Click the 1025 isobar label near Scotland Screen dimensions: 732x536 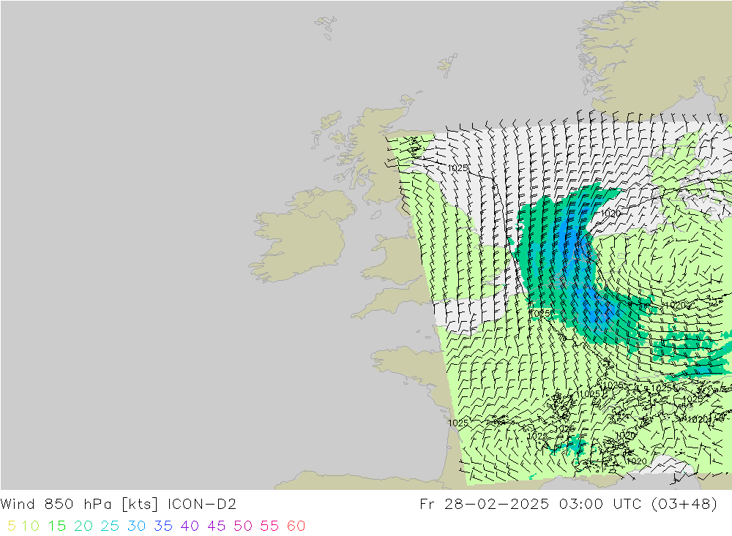(457, 168)
